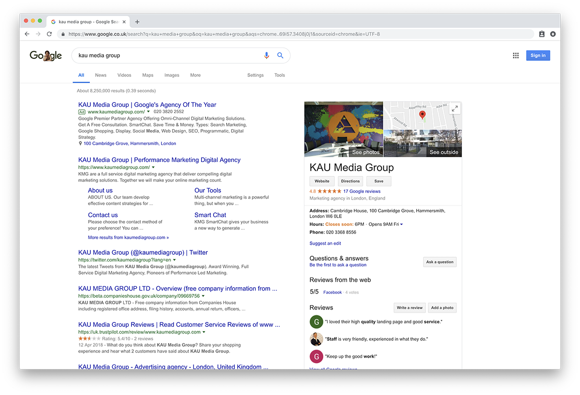Click the browser forward arrow

coord(38,34)
